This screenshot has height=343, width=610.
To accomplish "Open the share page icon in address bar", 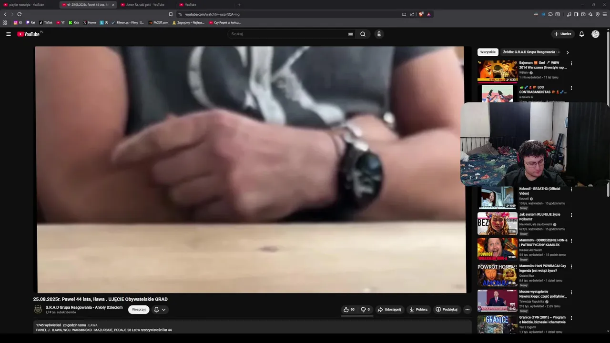I will 412,14.
